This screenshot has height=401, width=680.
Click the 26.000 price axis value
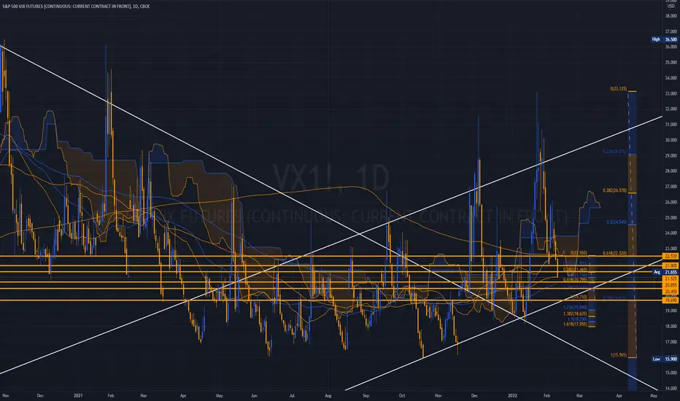(x=671, y=202)
